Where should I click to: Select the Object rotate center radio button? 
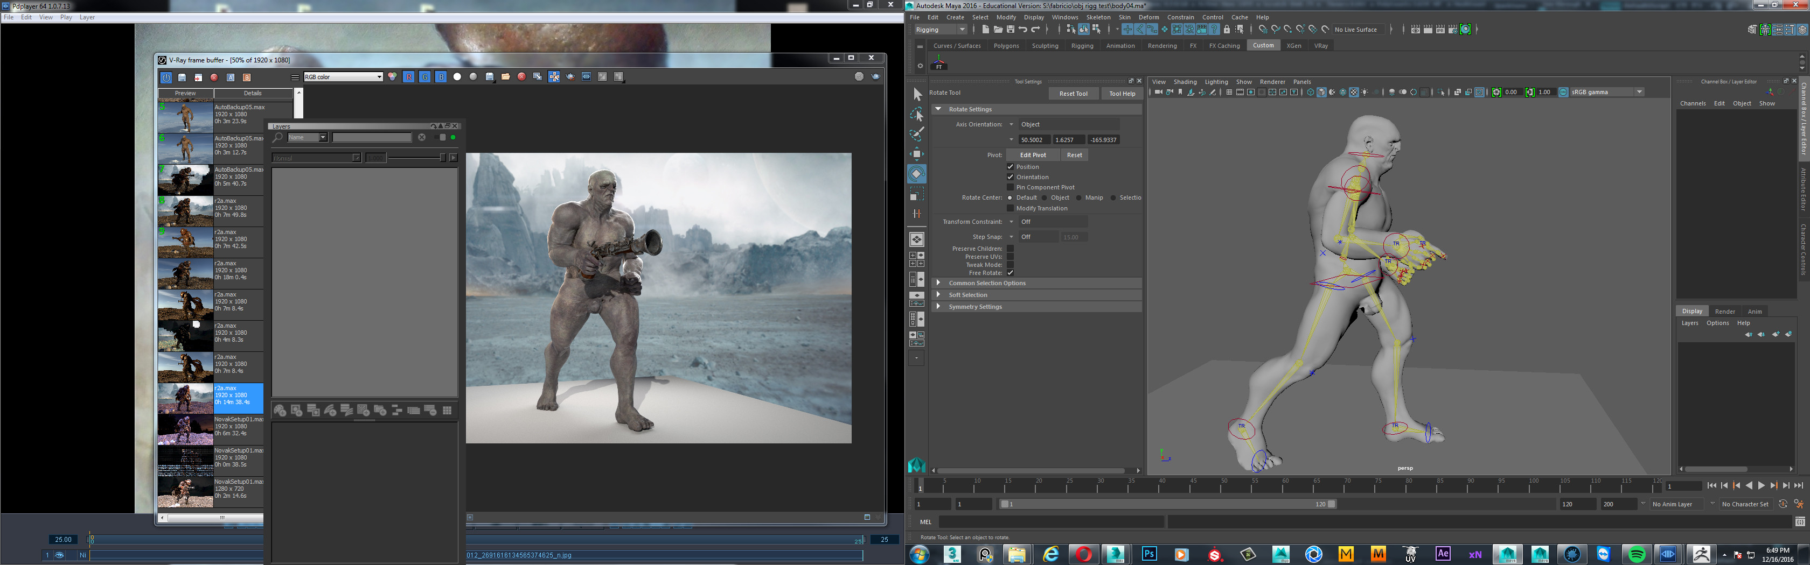click(1044, 198)
